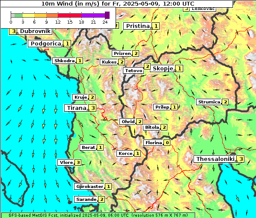Select the Prilep city label
Image resolution: width=256 pixels, height=218 pixels.
(x=162, y=107)
